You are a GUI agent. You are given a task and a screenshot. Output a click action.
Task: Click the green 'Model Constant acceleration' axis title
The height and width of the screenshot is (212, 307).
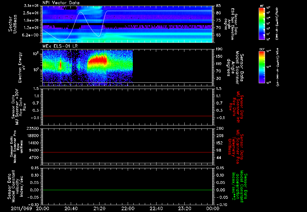(240, 187)
